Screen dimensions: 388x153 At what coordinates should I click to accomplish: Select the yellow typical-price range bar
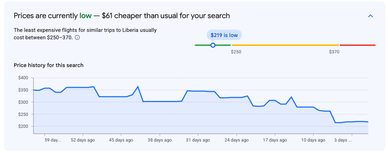[x=285, y=45]
